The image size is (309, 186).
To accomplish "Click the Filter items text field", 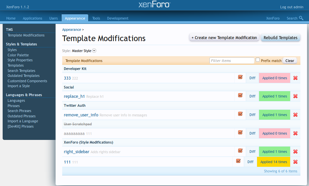I will (232, 61).
